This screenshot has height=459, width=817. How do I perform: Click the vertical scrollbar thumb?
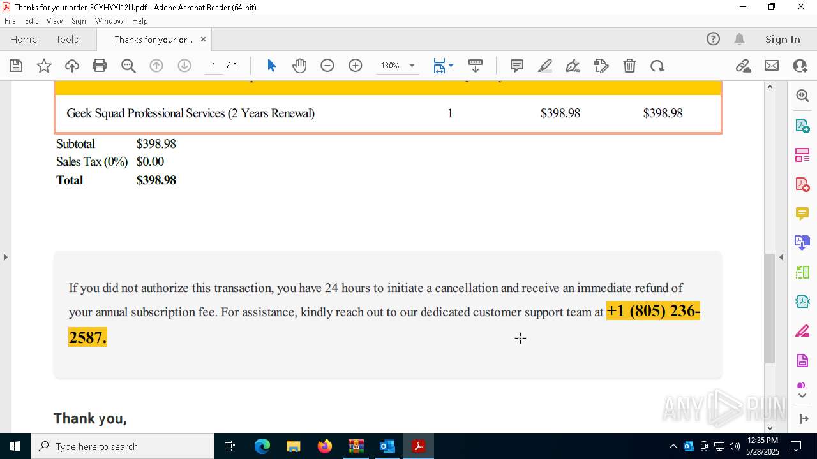770,307
